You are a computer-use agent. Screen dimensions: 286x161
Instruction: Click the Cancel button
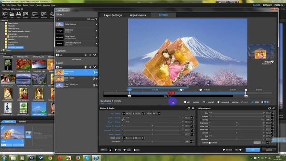pos(269,150)
